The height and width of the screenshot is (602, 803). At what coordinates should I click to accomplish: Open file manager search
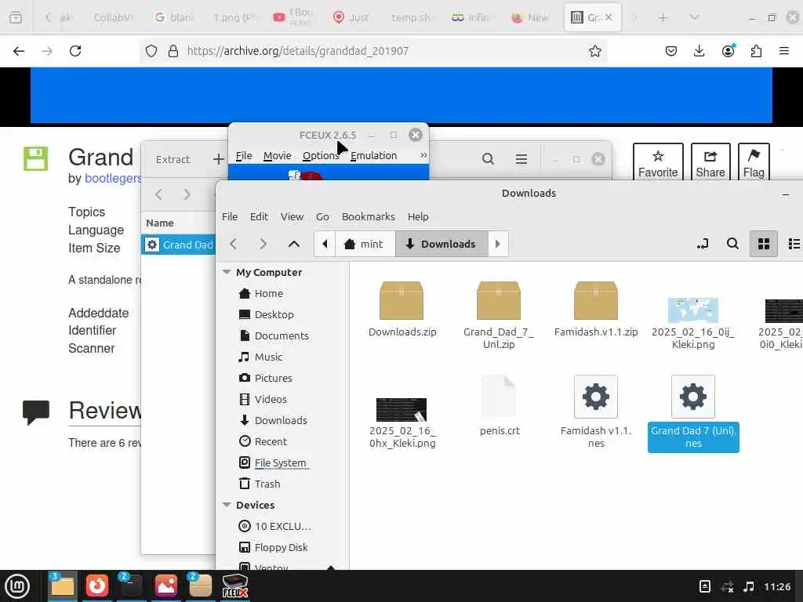(x=732, y=244)
